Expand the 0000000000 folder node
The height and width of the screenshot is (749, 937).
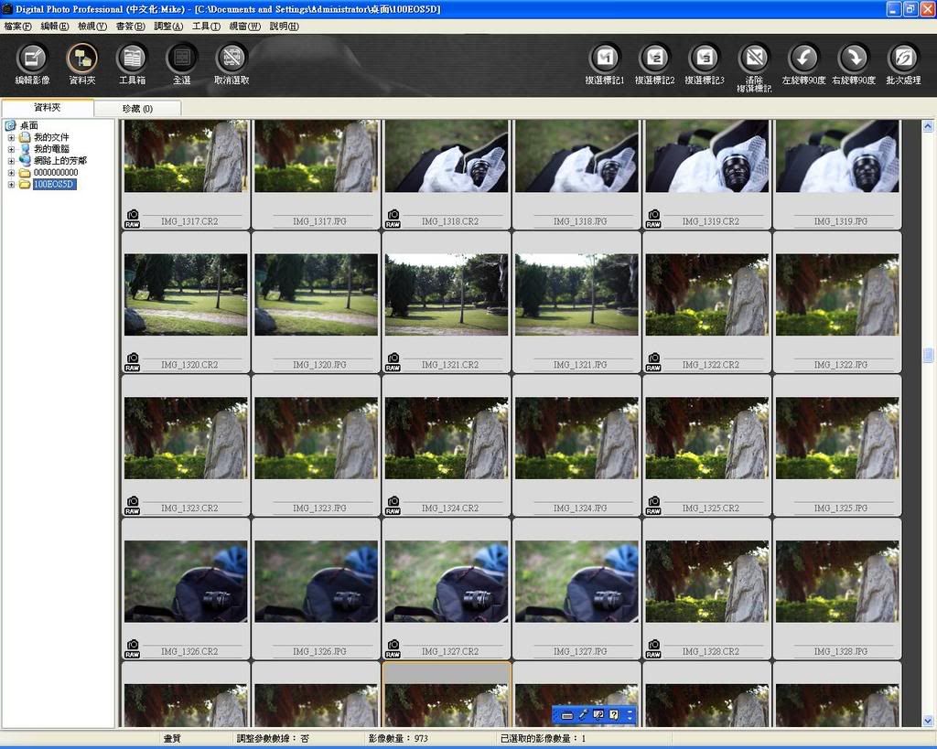click(x=12, y=173)
